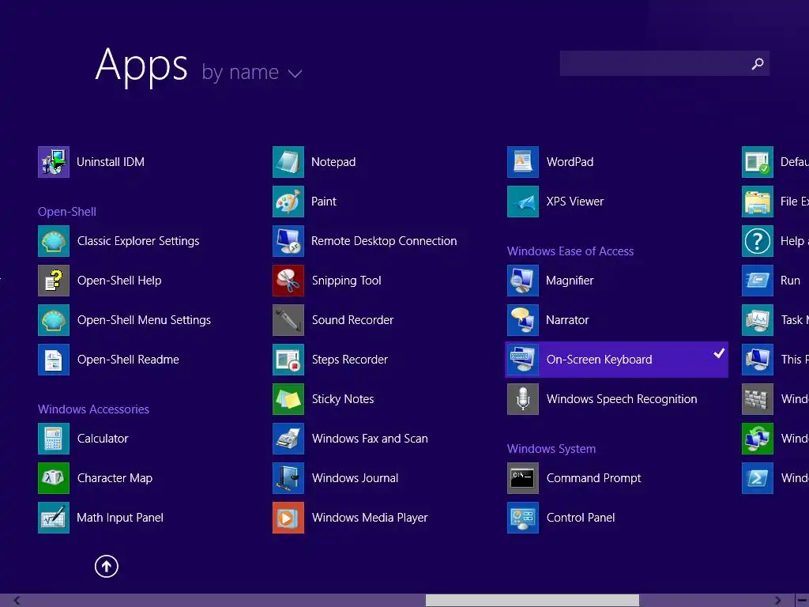
Task: Click the 'Steps Recorder' label
Action: (x=349, y=360)
